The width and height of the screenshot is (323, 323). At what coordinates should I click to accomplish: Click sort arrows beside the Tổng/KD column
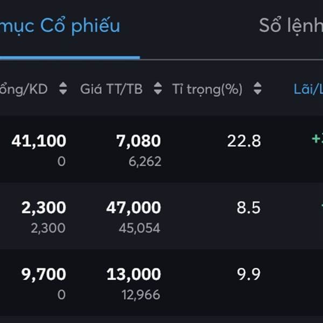tap(63, 89)
